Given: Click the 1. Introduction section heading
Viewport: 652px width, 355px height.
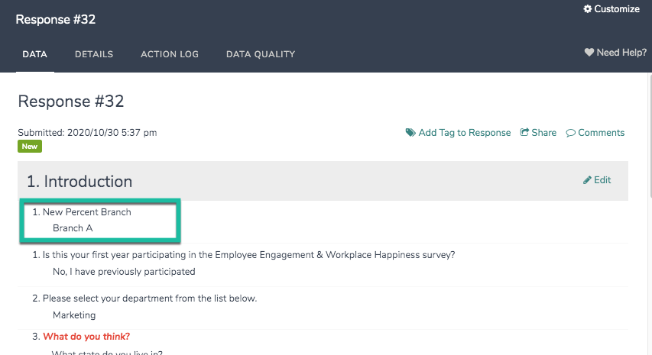Looking at the screenshot, I should (x=79, y=182).
